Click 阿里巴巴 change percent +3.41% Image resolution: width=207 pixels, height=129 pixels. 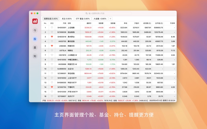(x=112, y=46)
